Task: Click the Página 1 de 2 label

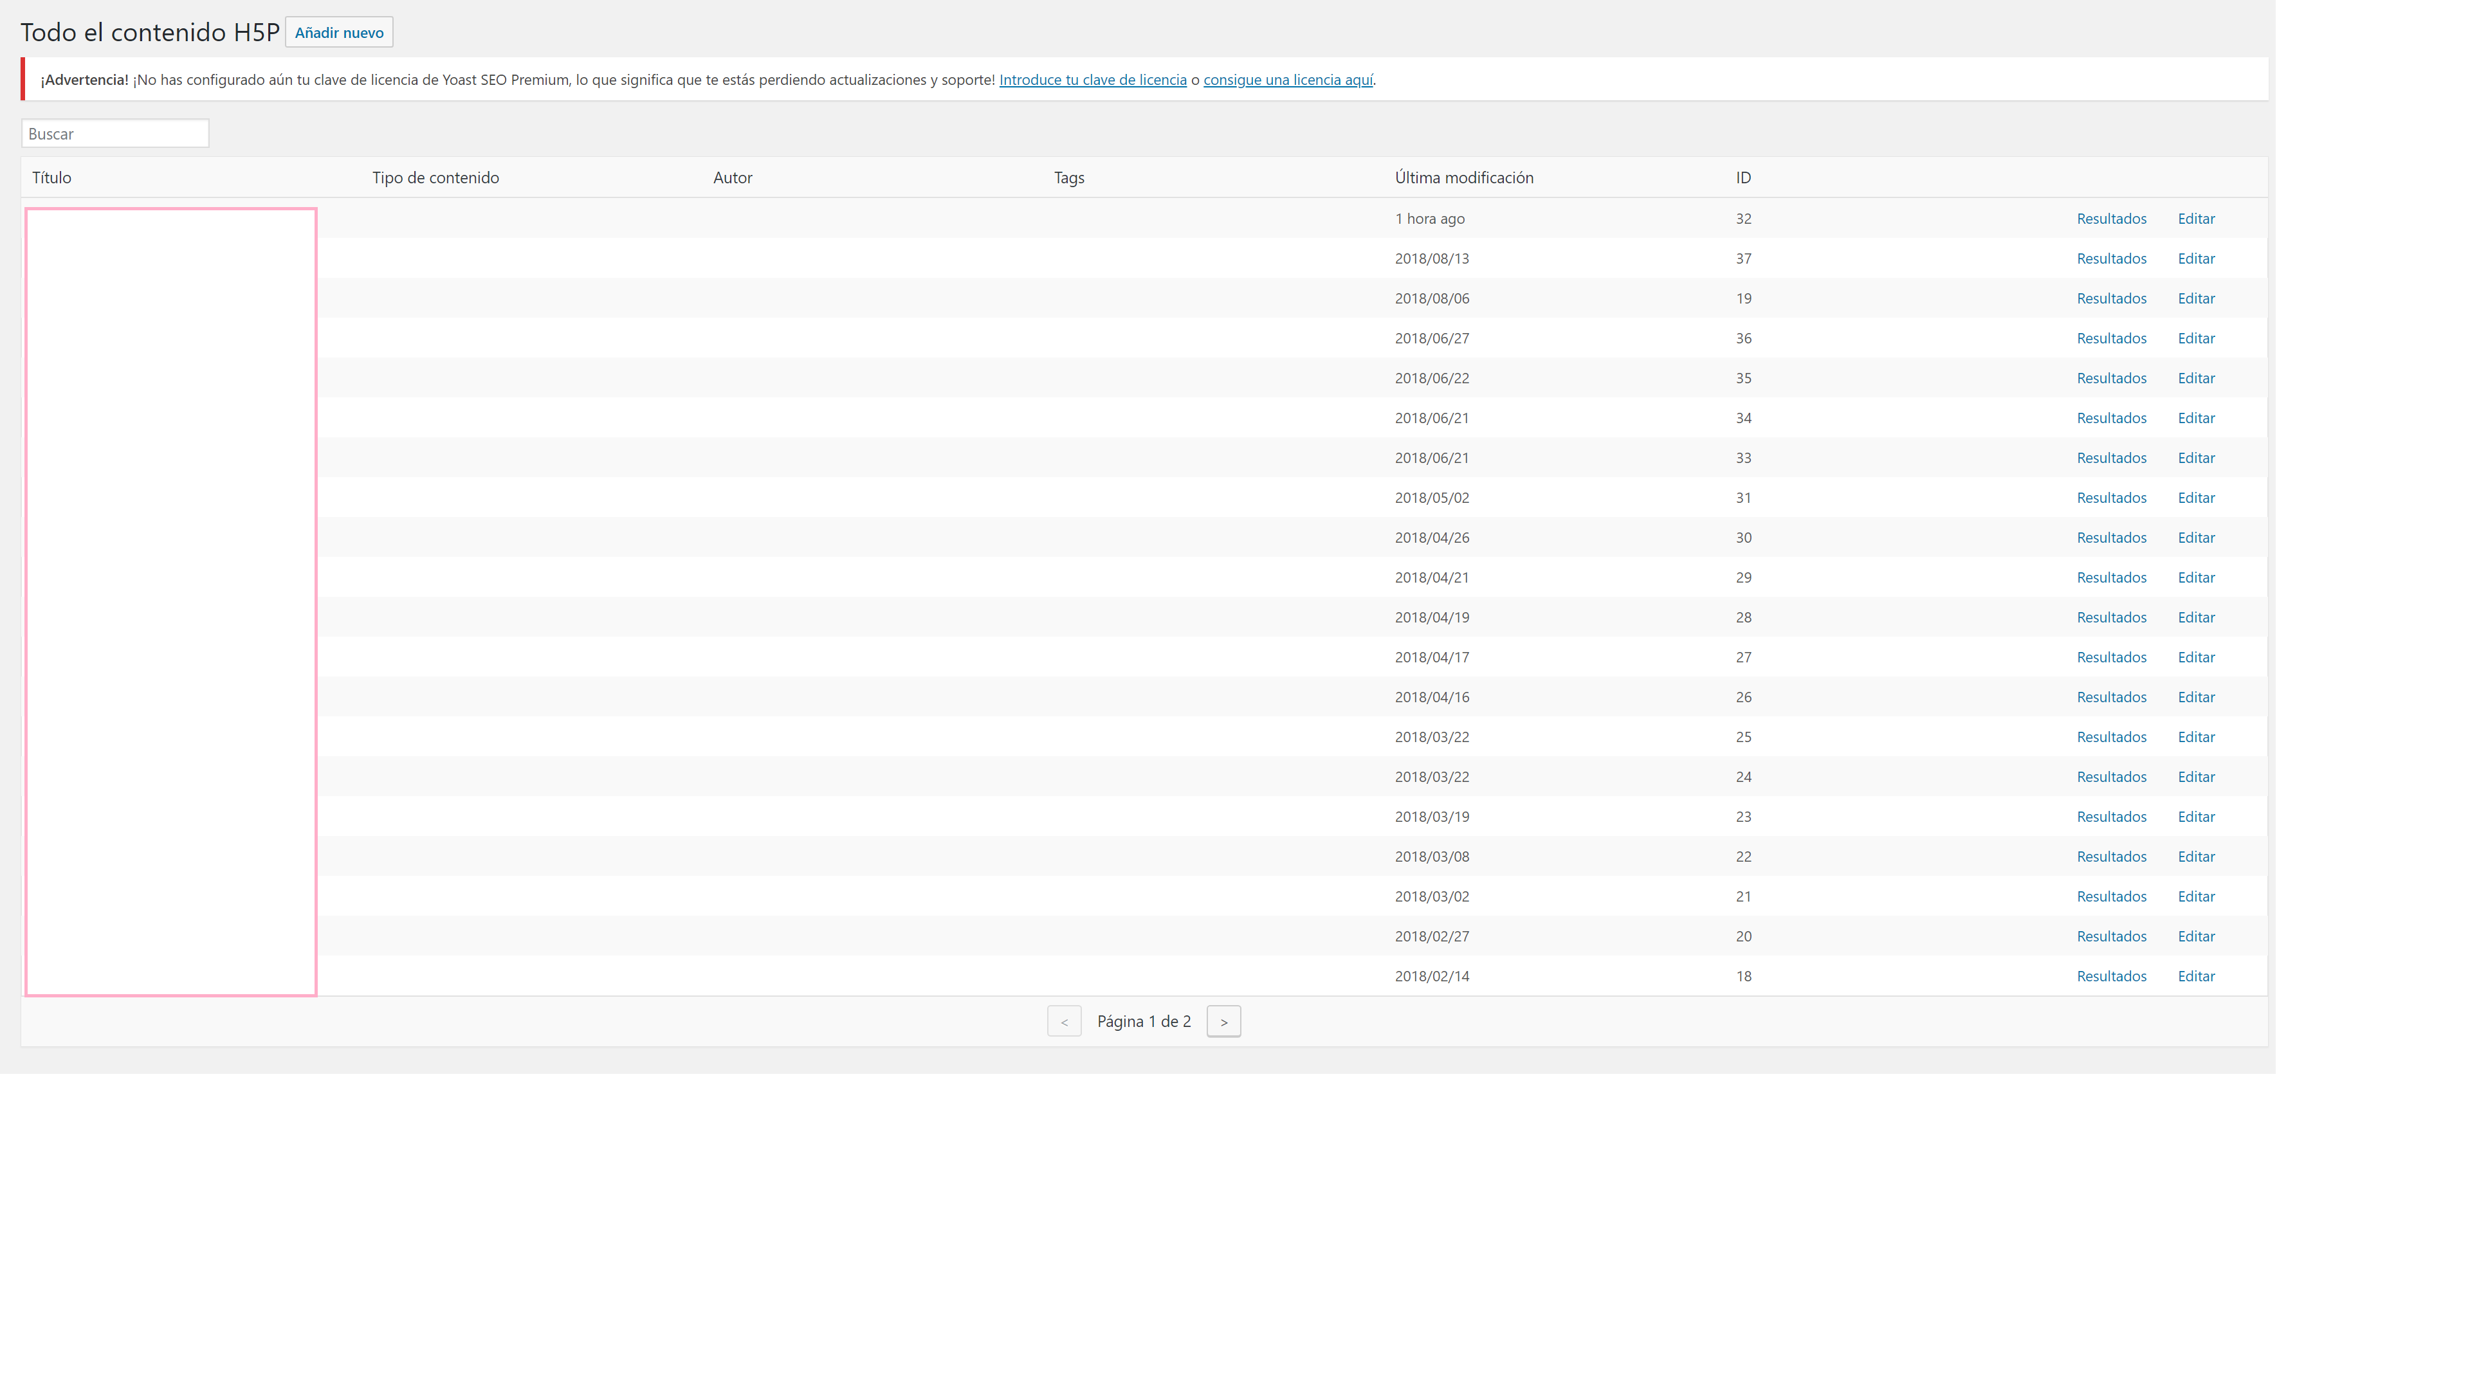Action: point(1144,1022)
